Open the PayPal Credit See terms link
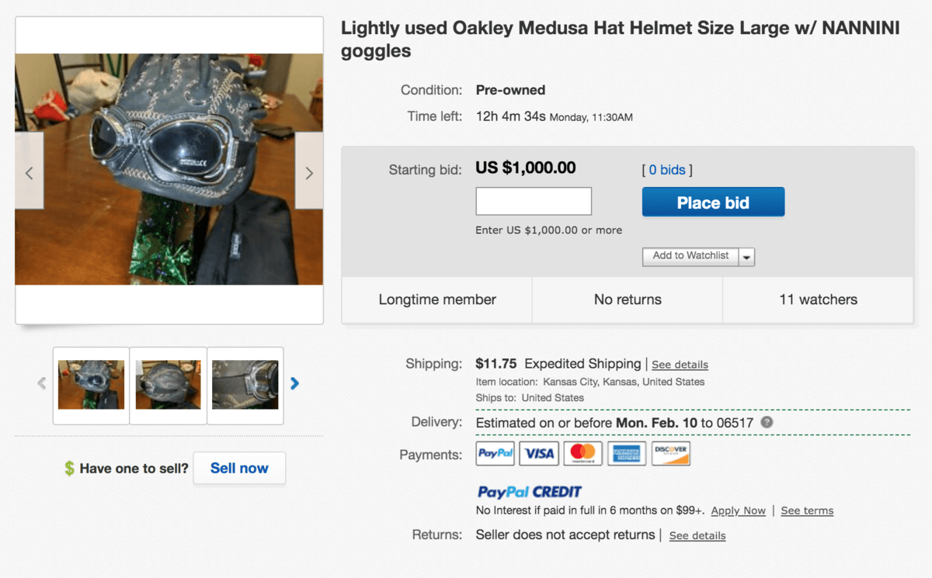 [x=807, y=511]
